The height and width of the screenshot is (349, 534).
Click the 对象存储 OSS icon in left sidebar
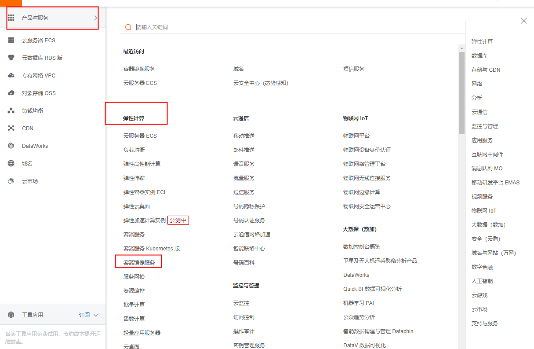pos(11,93)
